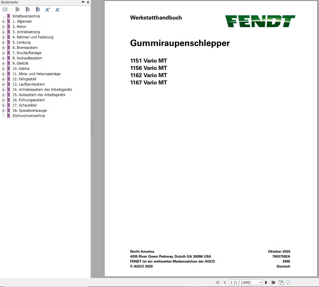The image size is (319, 287).
Task: Click the delete bookmark icon
Action: coord(17,10)
